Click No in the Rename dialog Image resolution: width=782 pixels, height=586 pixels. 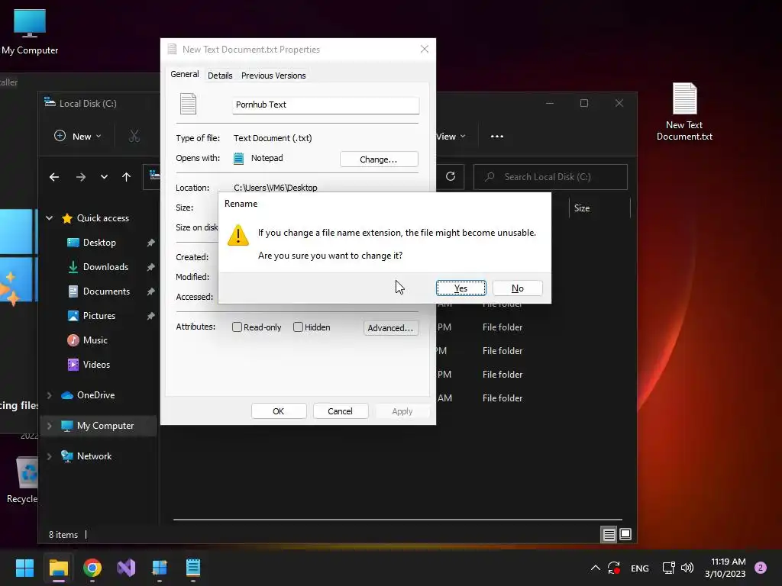pos(517,288)
